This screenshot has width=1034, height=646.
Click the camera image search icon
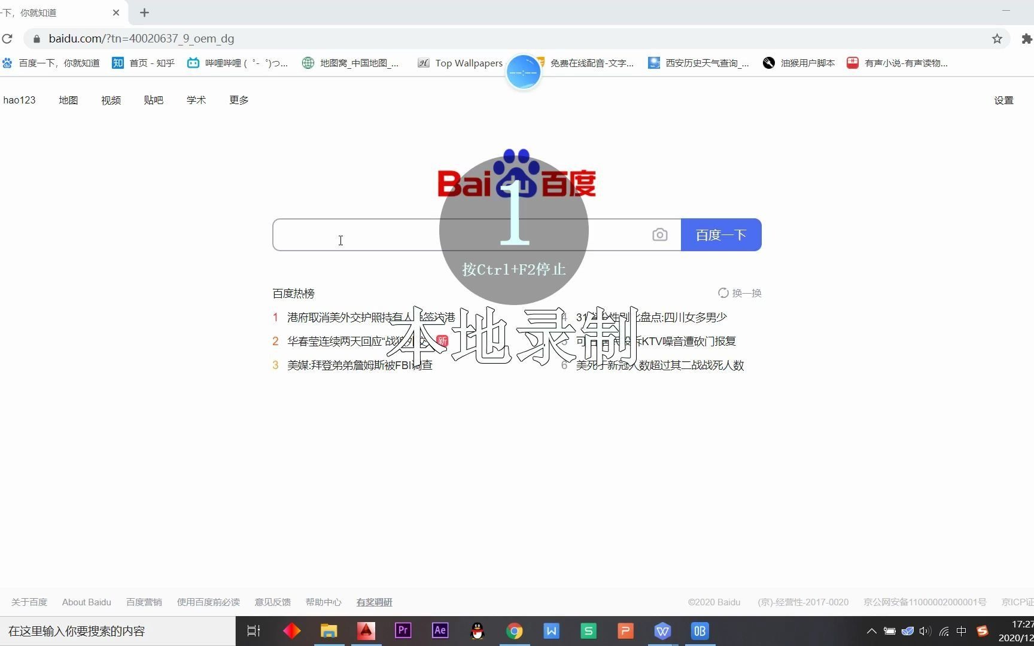pyautogui.click(x=659, y=234)
